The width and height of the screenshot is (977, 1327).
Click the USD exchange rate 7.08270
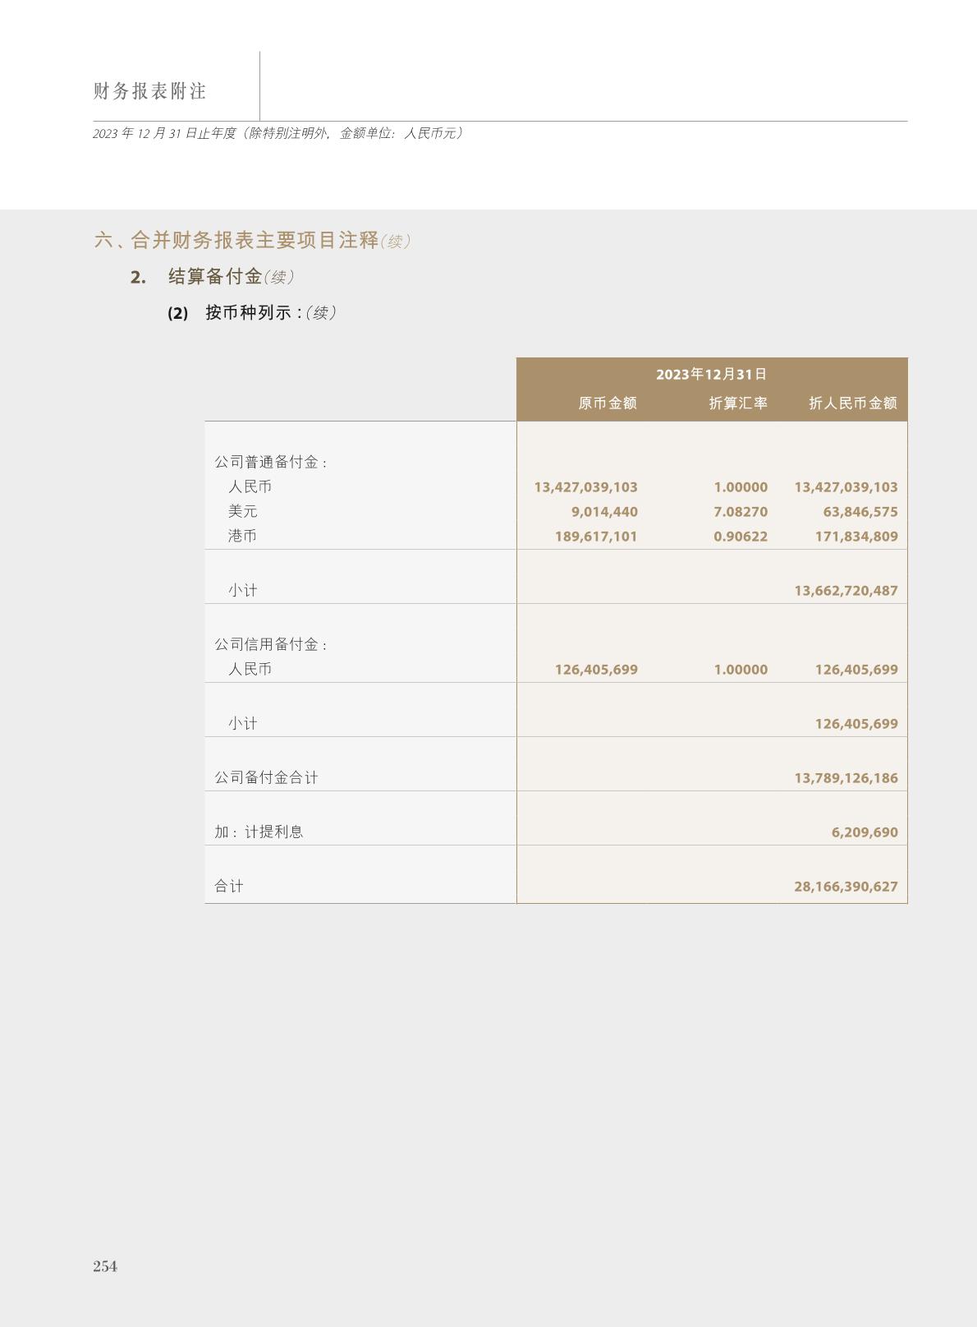click(x=741, y=512)
